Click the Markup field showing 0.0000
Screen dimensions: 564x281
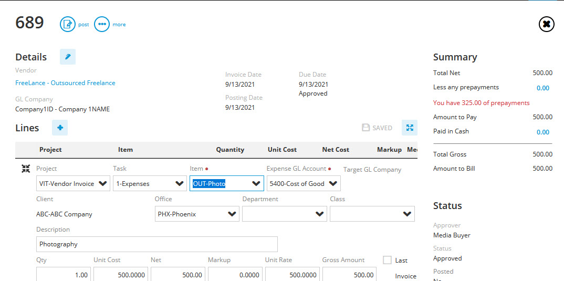point(235,275)
